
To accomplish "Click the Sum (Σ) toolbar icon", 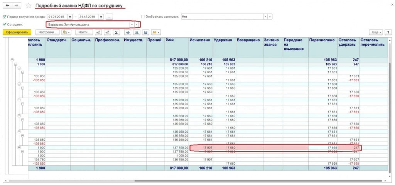I will coord(115,32).
